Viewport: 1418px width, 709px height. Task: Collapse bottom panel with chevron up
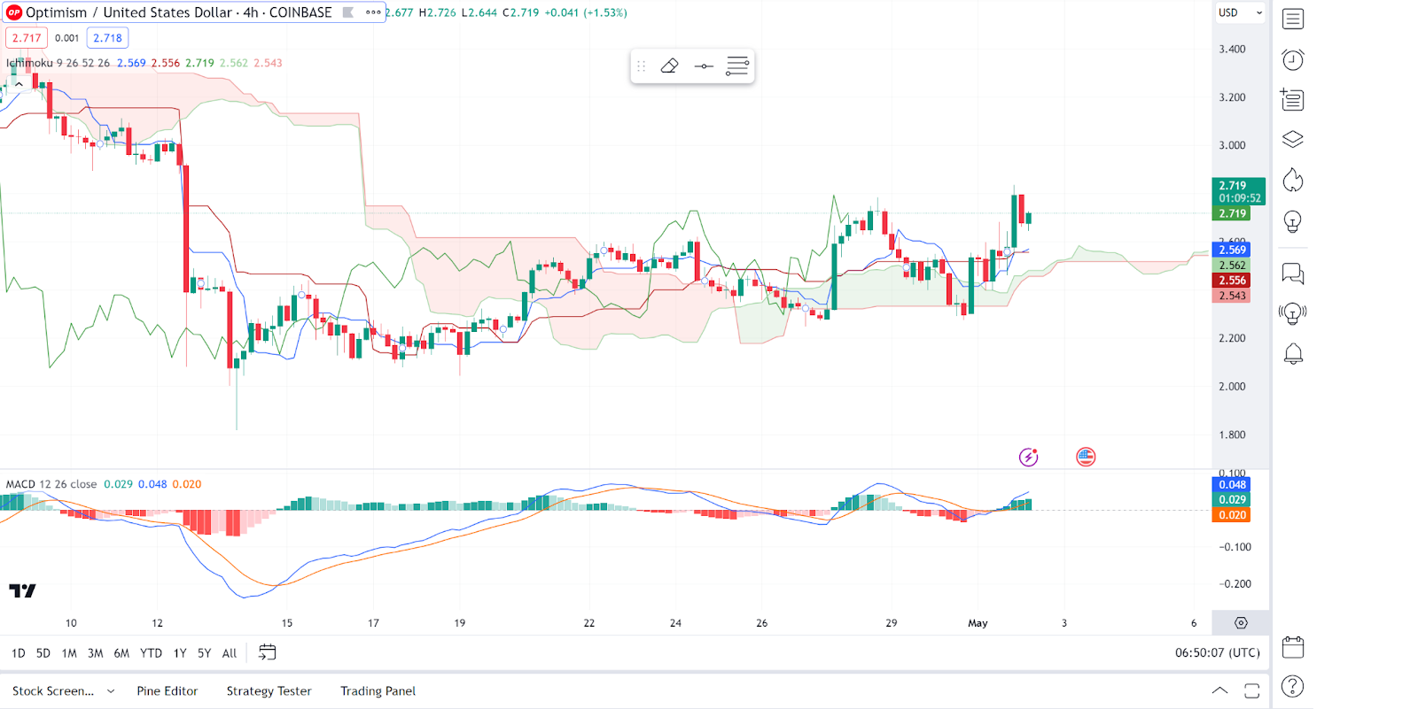click(1219, 690)
